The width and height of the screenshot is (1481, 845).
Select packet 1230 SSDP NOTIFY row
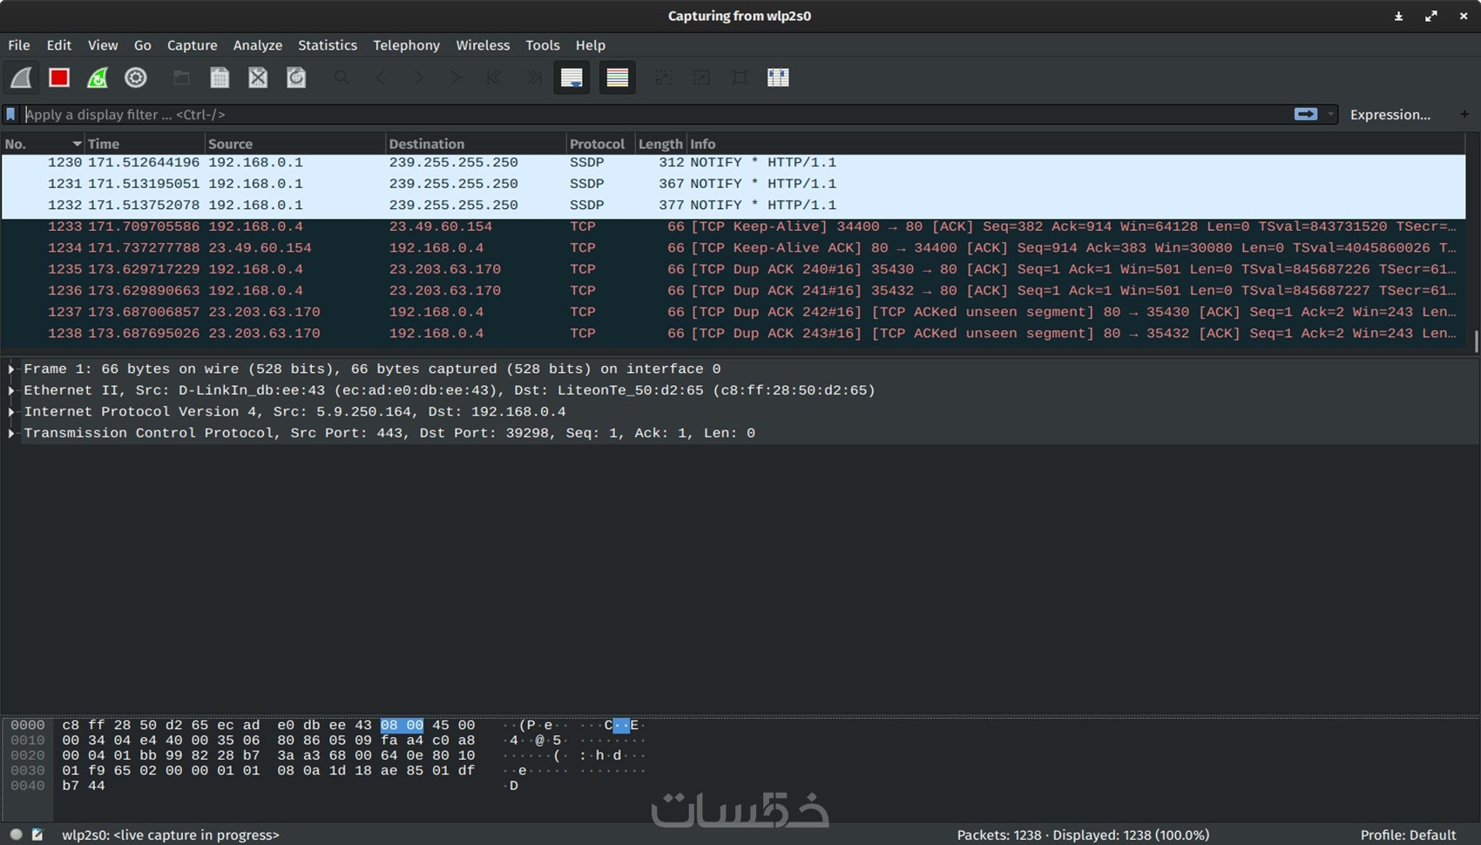click(x=734, y=163)
